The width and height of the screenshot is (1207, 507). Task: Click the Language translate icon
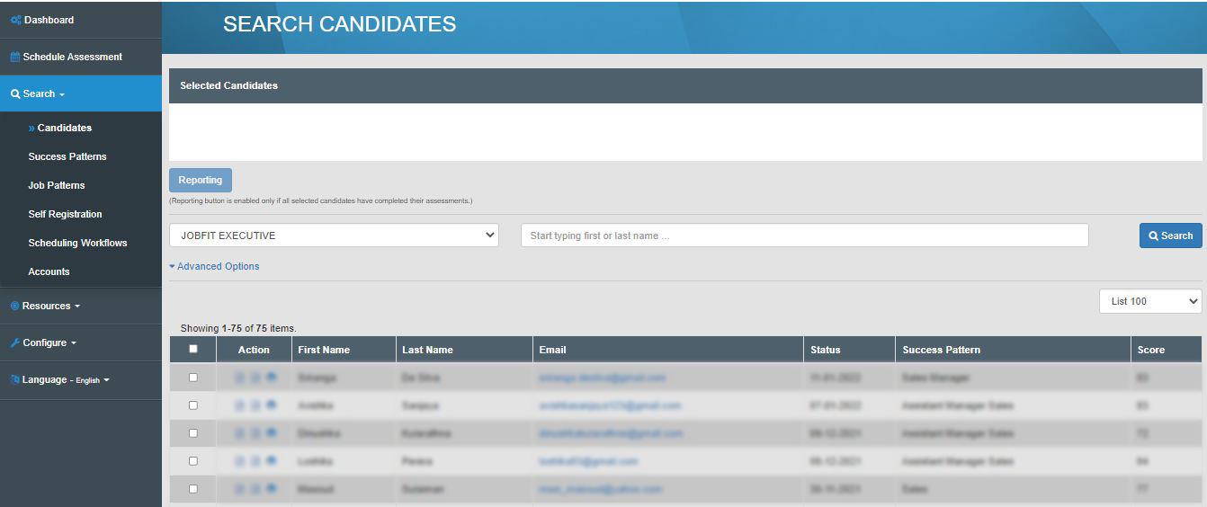coord(15,380)
